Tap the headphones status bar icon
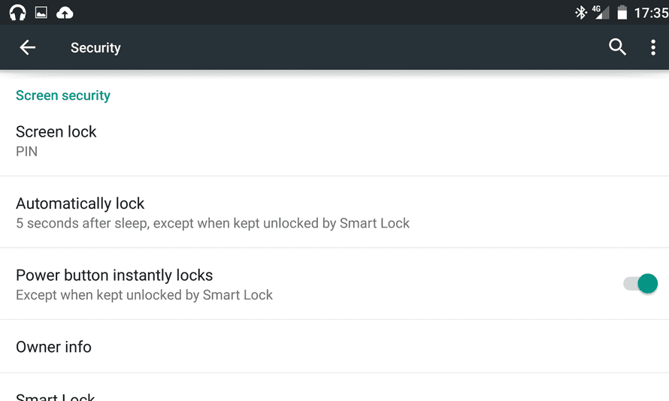The width and height of the screenshot is (669, 401). point(17,12)
